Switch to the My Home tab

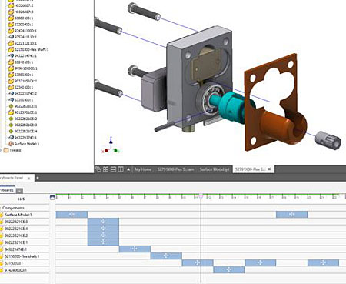coord(143,169)
